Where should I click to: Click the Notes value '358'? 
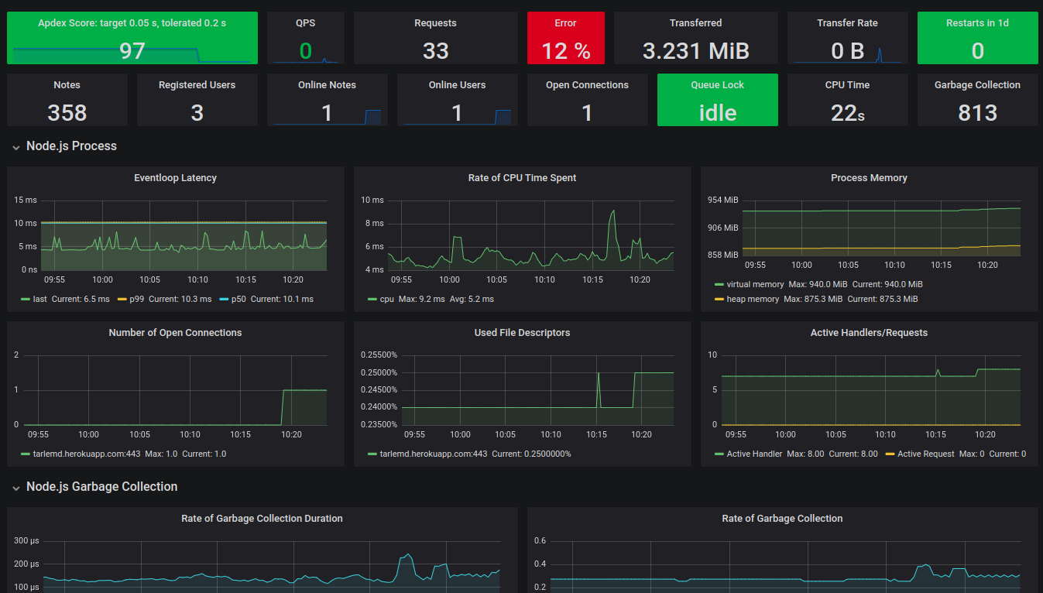[67, 113]
